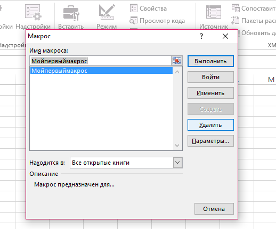
Task: Run macro with Выполнить button
Action: (x=210, y=61)
